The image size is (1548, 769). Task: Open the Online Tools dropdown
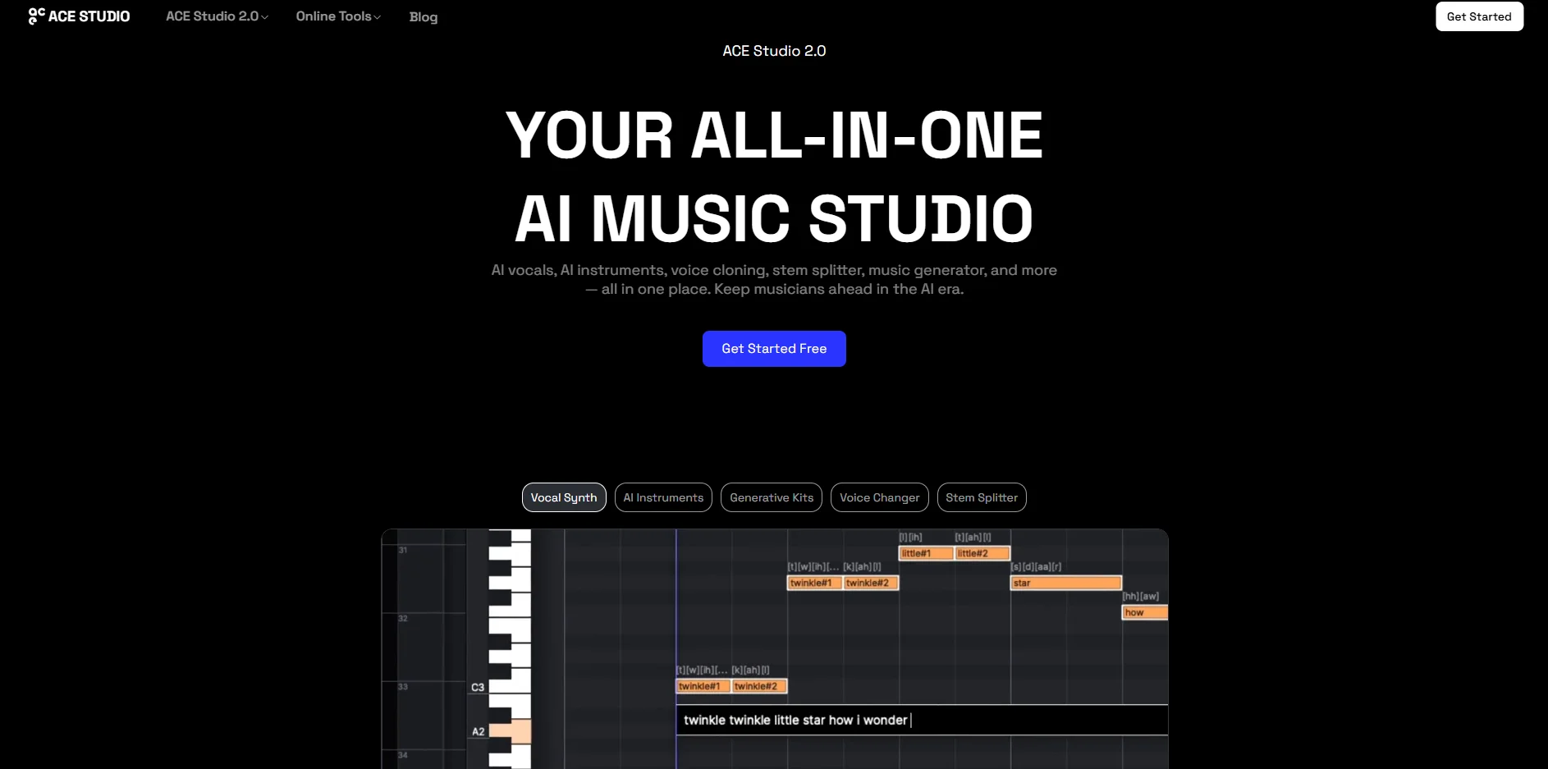(333, 16)
